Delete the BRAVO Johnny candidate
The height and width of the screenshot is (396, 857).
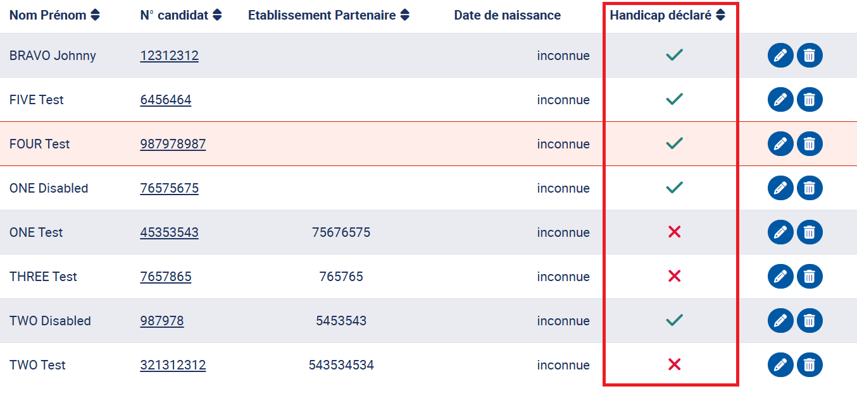(x=810, y=56)
